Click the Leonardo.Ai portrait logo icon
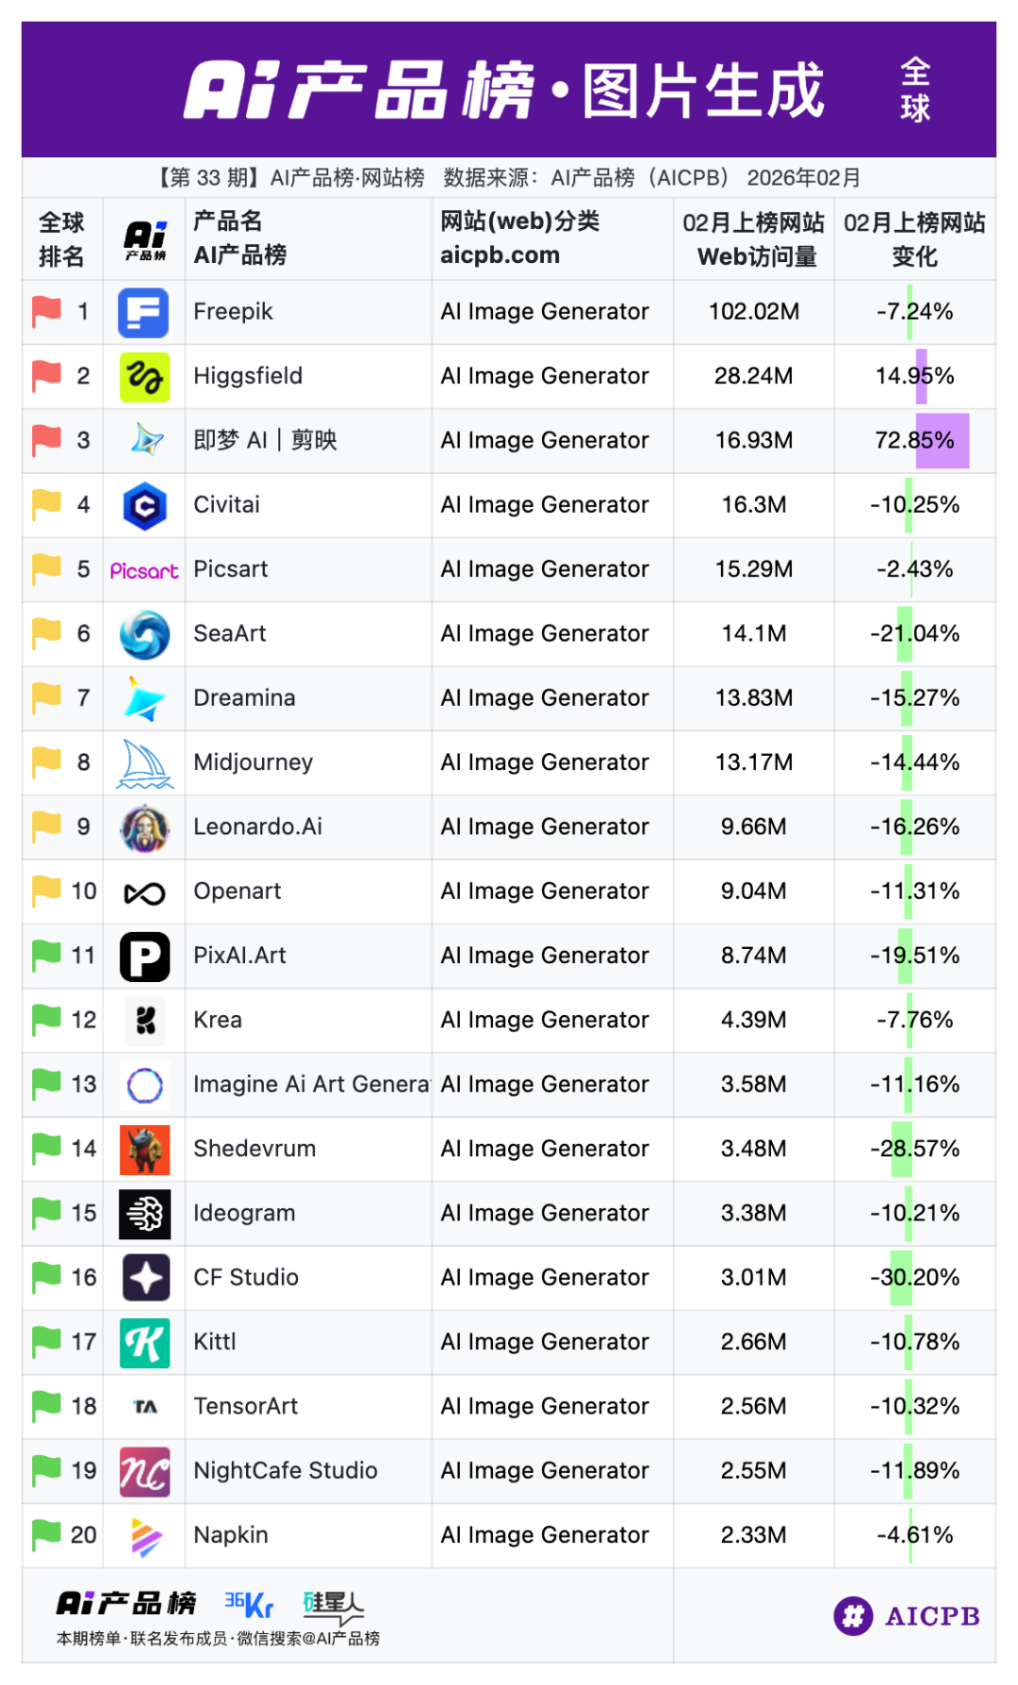 [x=144, y=827]
